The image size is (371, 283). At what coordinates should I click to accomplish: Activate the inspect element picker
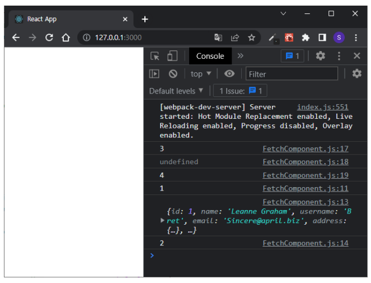(155, 56)
